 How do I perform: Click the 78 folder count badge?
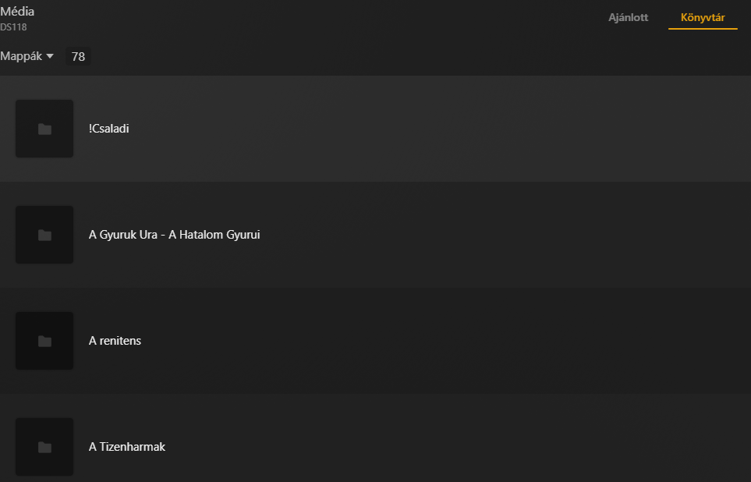78,56
